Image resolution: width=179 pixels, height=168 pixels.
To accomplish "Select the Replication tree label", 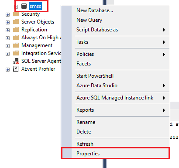I will 34,30.
